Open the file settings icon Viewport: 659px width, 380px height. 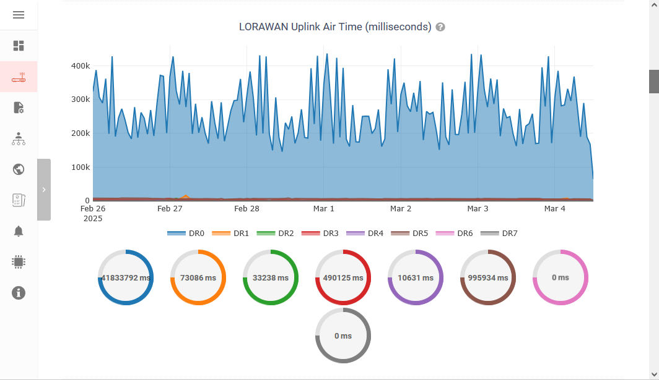[x=19, y=108]
